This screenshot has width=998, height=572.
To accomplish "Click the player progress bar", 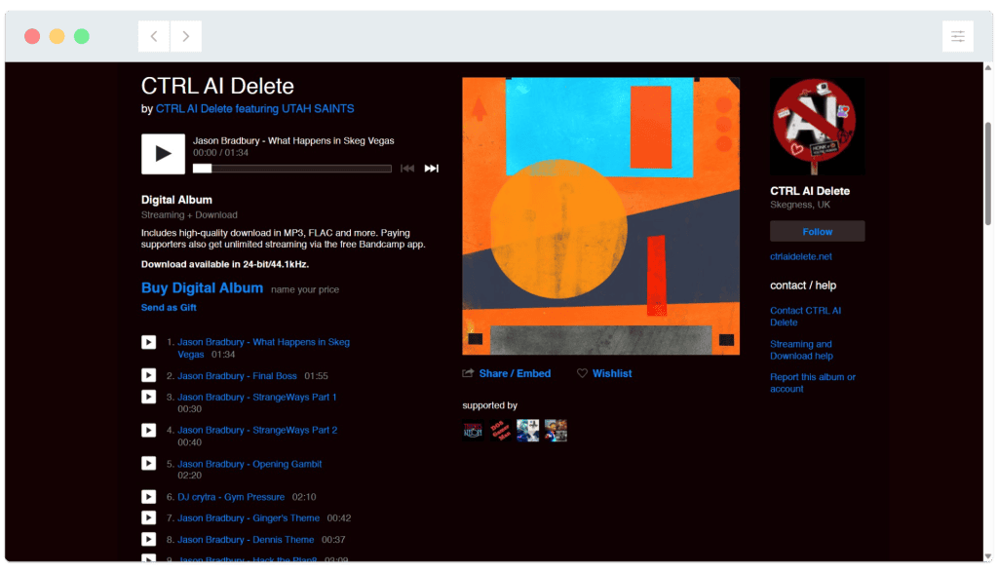I will coord(292,169).
